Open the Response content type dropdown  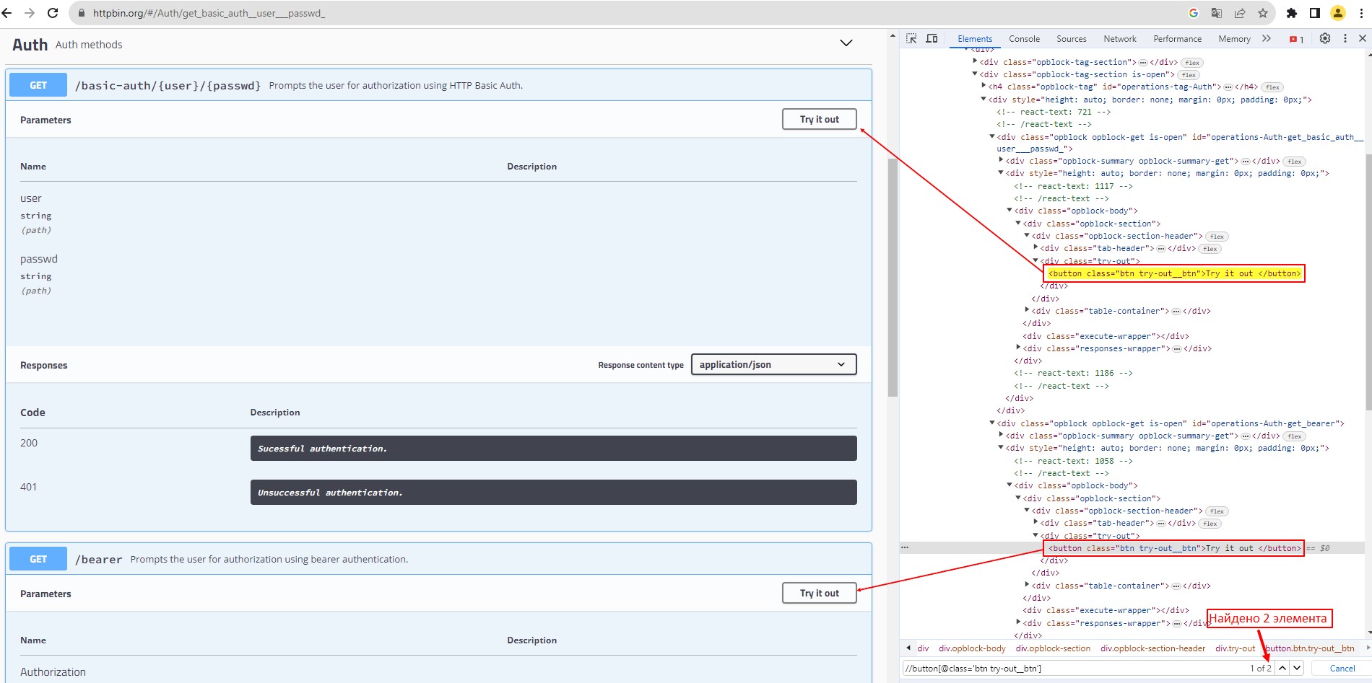pos(773,364)
